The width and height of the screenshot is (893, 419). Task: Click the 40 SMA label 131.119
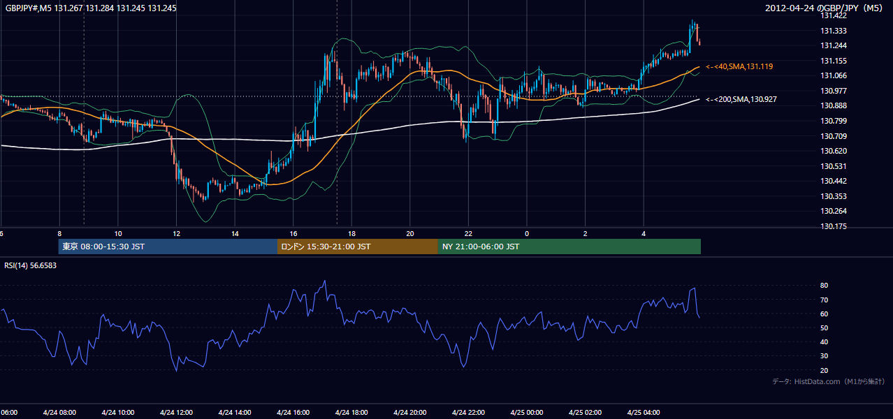(739, 66)
